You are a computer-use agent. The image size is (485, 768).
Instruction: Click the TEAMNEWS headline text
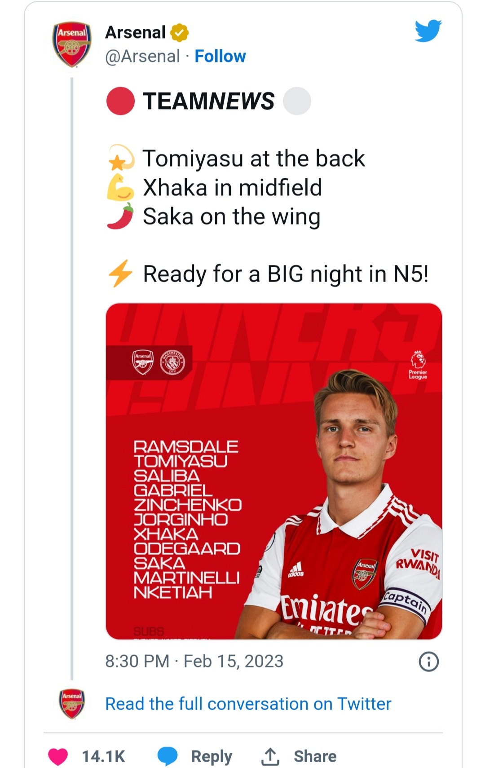click(208, 101)
